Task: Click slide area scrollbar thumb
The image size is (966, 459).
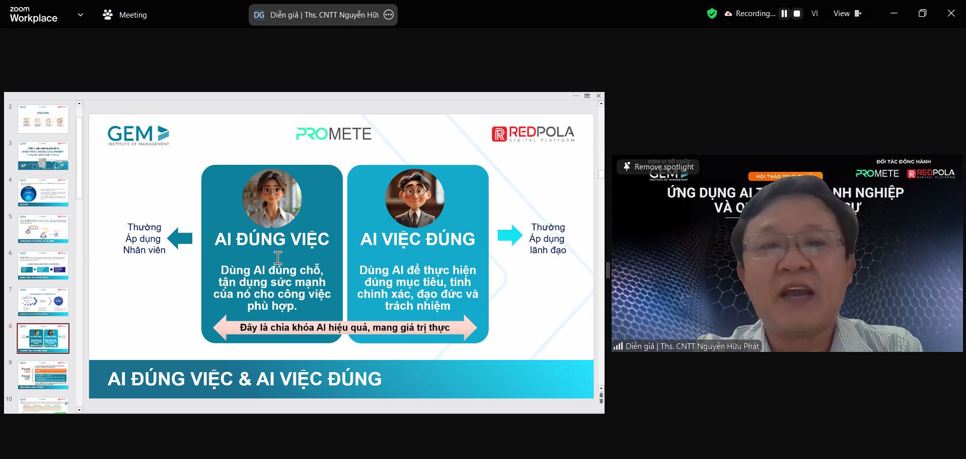Action: [601, 174]
